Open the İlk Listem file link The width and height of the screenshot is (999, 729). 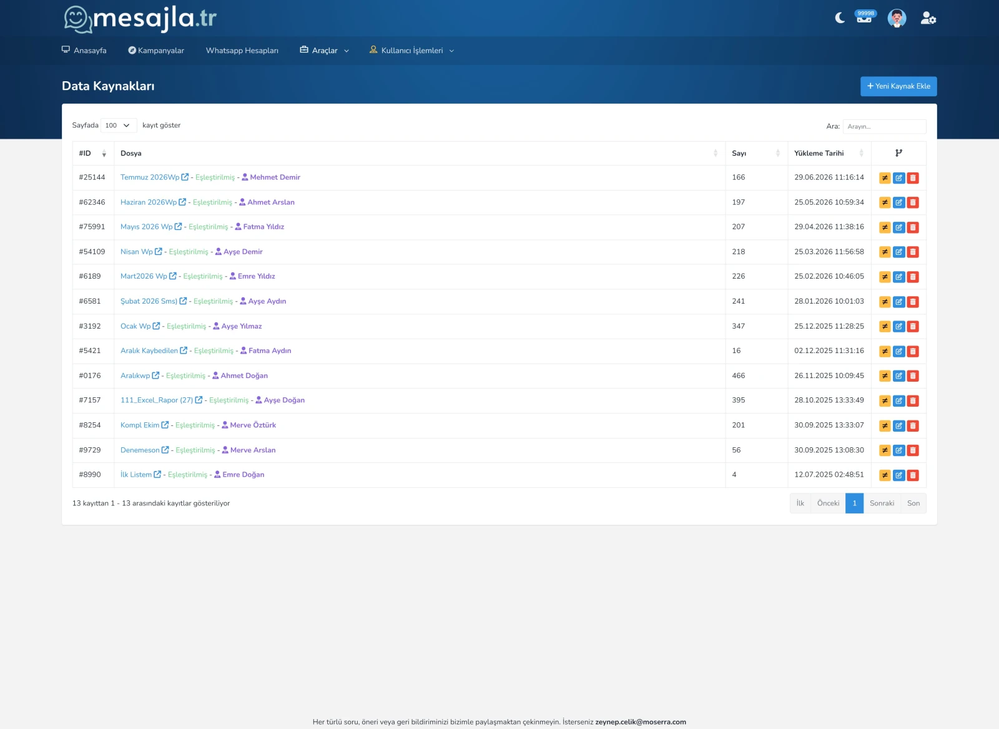[136, 475]
